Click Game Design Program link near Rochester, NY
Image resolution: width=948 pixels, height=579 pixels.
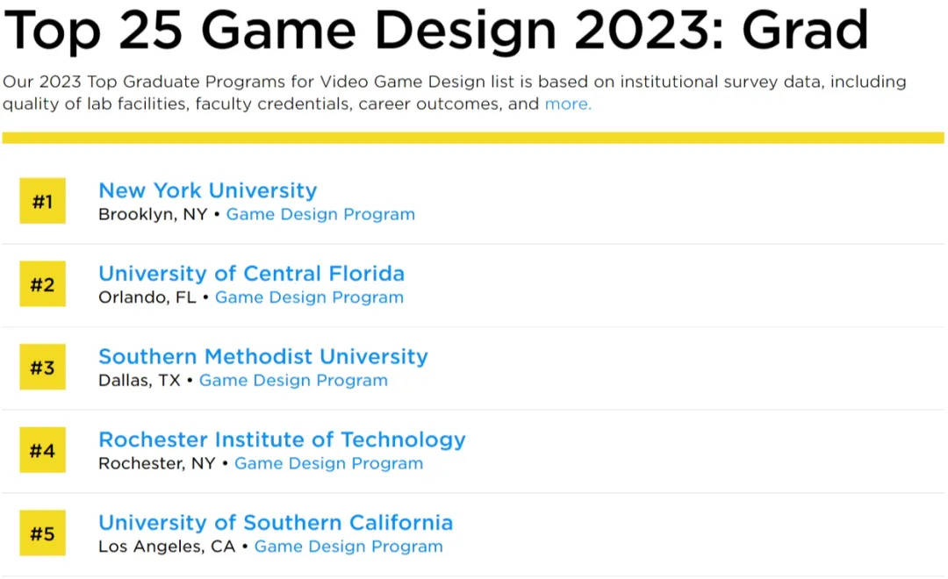328,463
